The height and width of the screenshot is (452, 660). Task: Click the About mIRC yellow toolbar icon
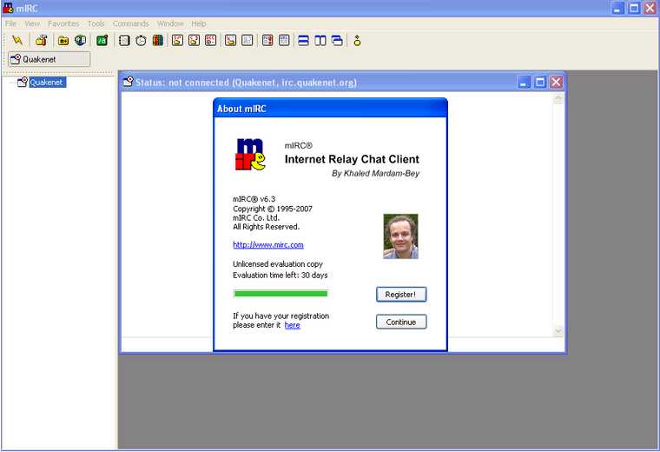pyautogui.click(x=358, y=41)
